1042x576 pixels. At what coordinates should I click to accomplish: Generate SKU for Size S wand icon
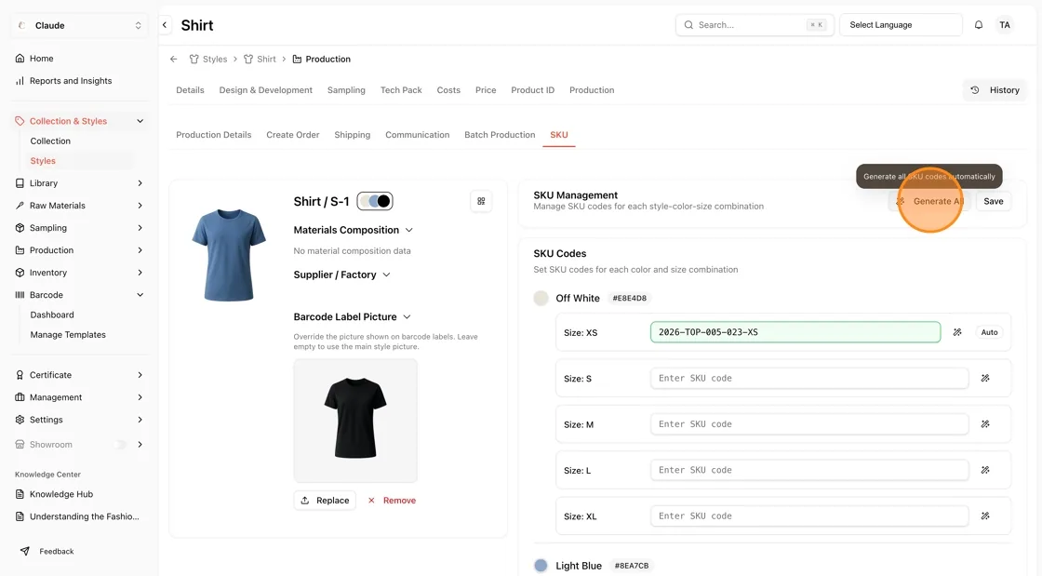(x=985, y=378)
